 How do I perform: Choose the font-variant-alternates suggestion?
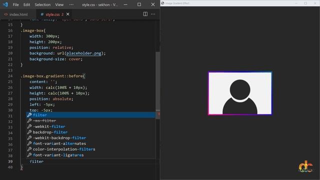pyautogui.click(x=90, y=143)
